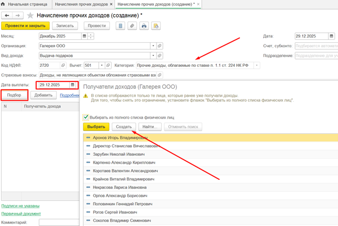Add document to favorites with star icon
Viewport: 338px width, 226px height.
(x=30, y=16)
